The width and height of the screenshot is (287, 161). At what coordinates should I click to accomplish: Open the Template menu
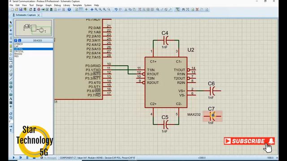(x=77, y=5)
